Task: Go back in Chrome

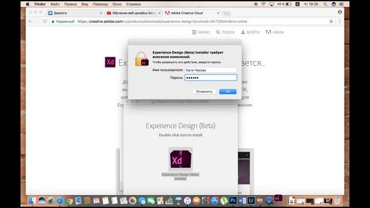Action: 31,21
